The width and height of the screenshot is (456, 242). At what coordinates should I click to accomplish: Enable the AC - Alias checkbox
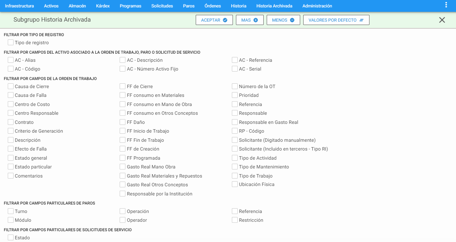pyautogui.click(x=11, y=60)
